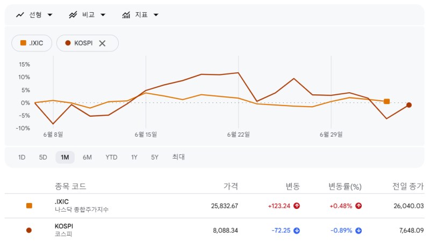430x247 pixels.
Task: Expand the 지표 dropdown arrow
Action: [x=156, y=15]
